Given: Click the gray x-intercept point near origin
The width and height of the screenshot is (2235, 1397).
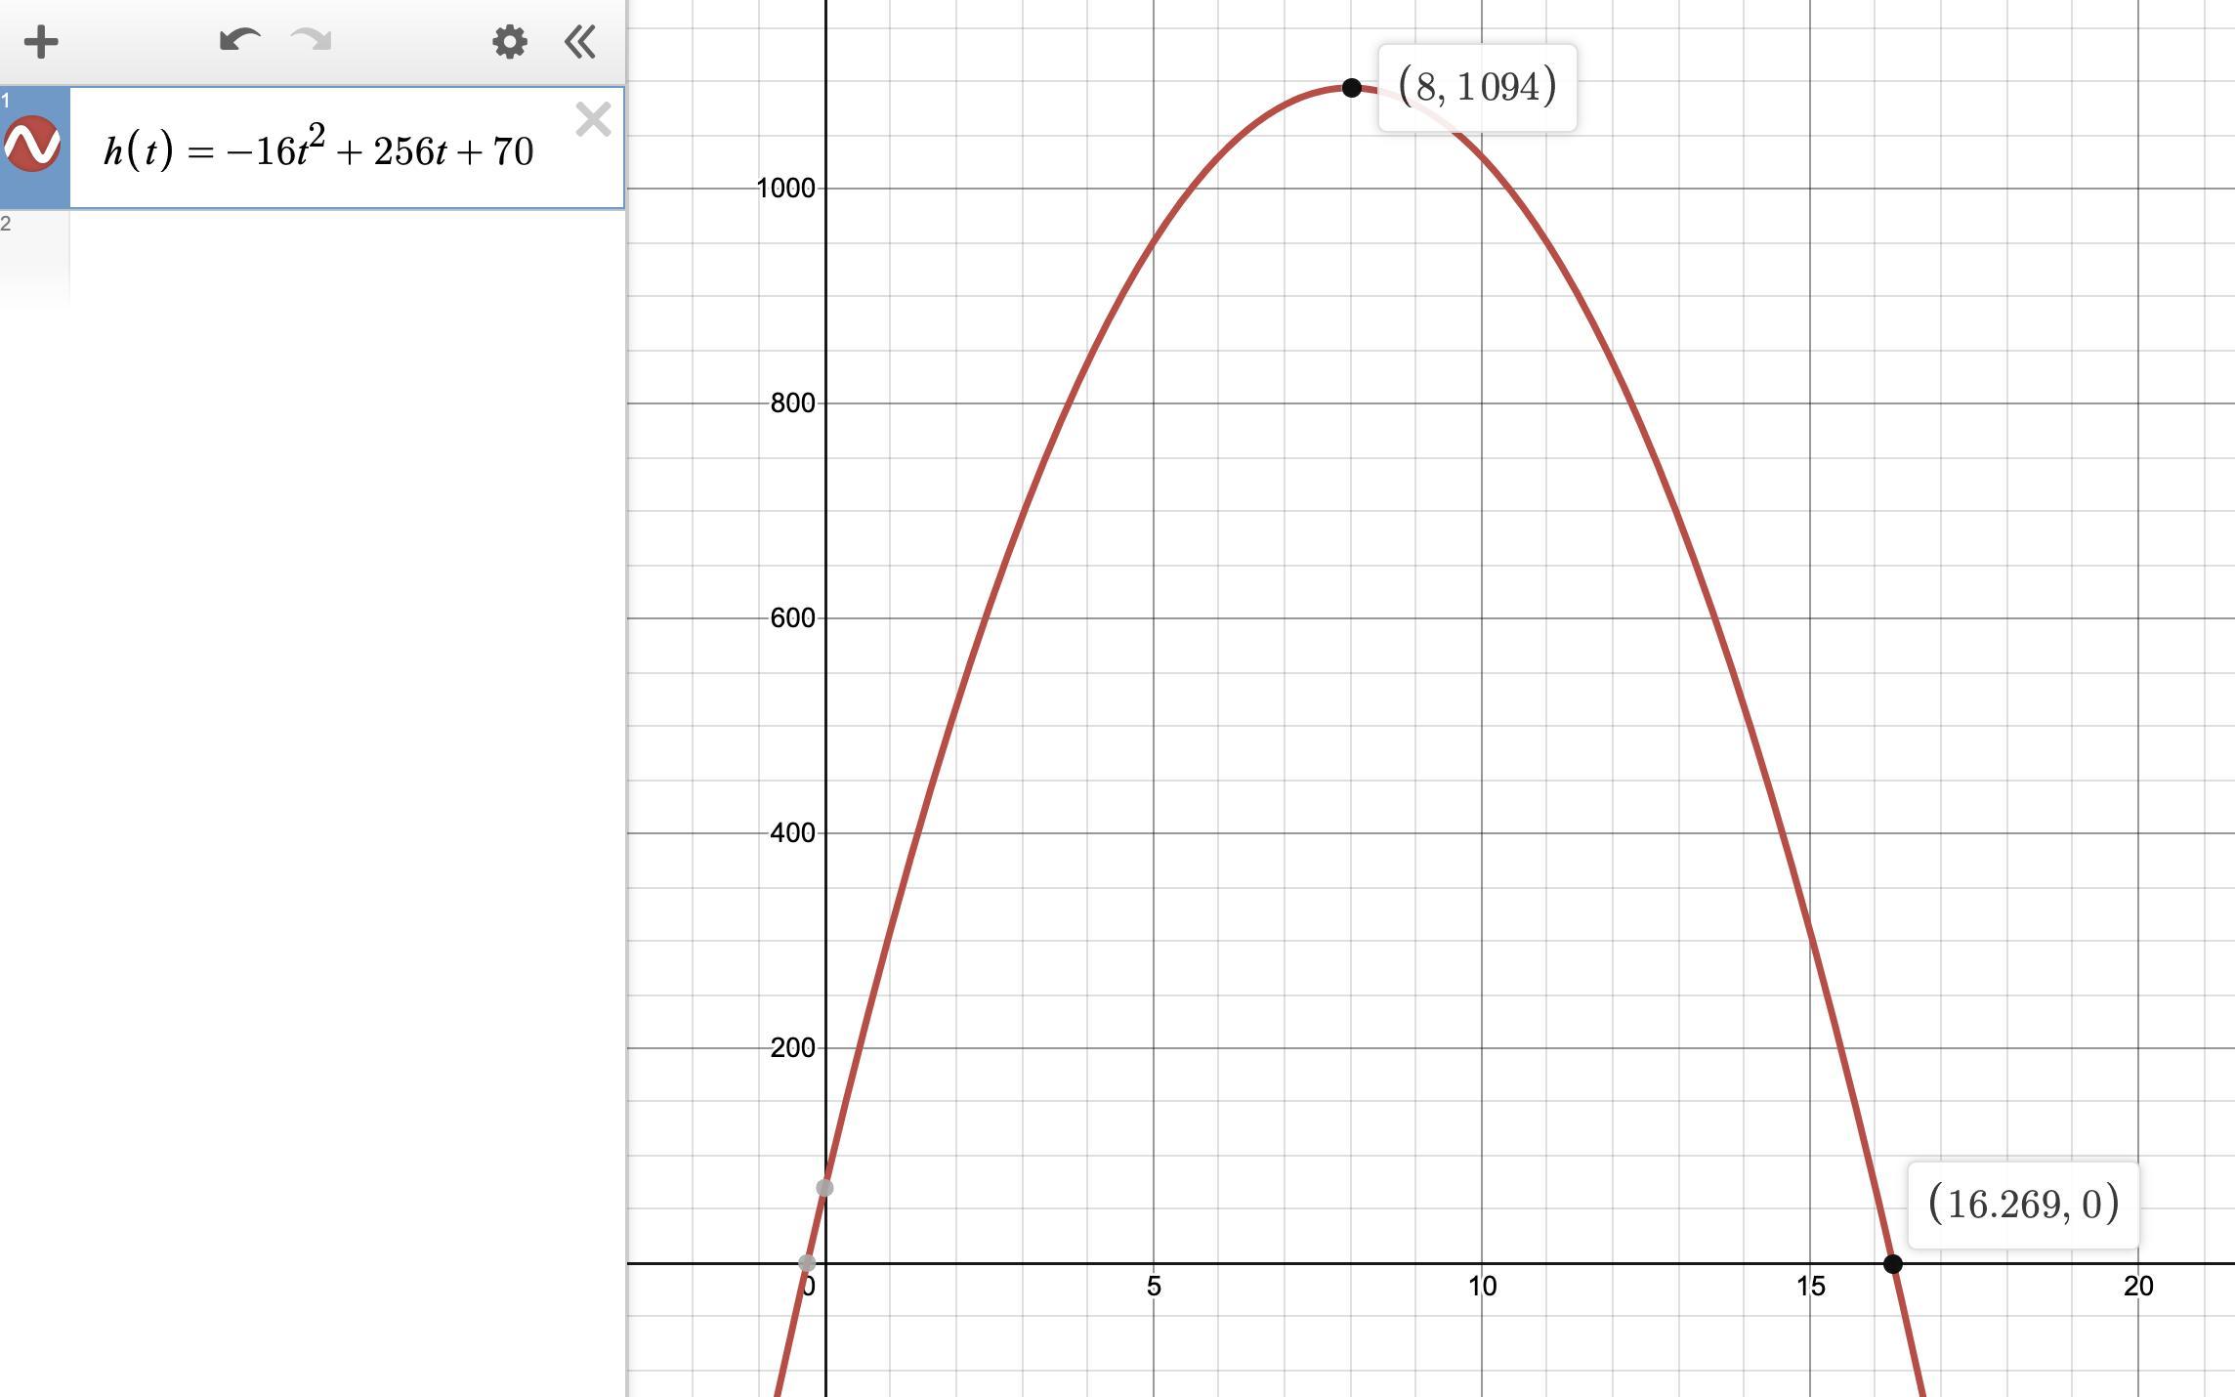Looking at the screenshot, I should click(806, 1262).
